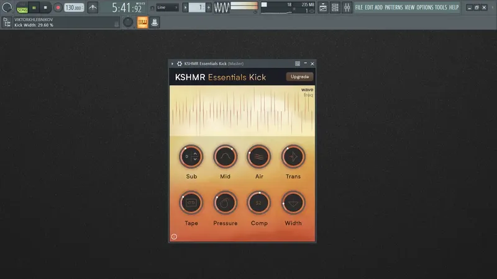Toggle the orange typing keyboard to piano icon
The height and width of the screenshot is (279, 497).
(142, 22)
